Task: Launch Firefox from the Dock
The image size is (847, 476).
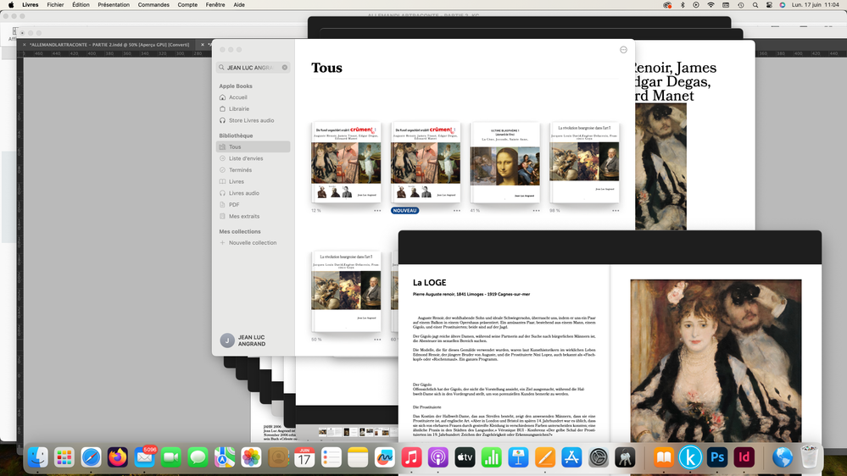Action: [x=118, y=457]
